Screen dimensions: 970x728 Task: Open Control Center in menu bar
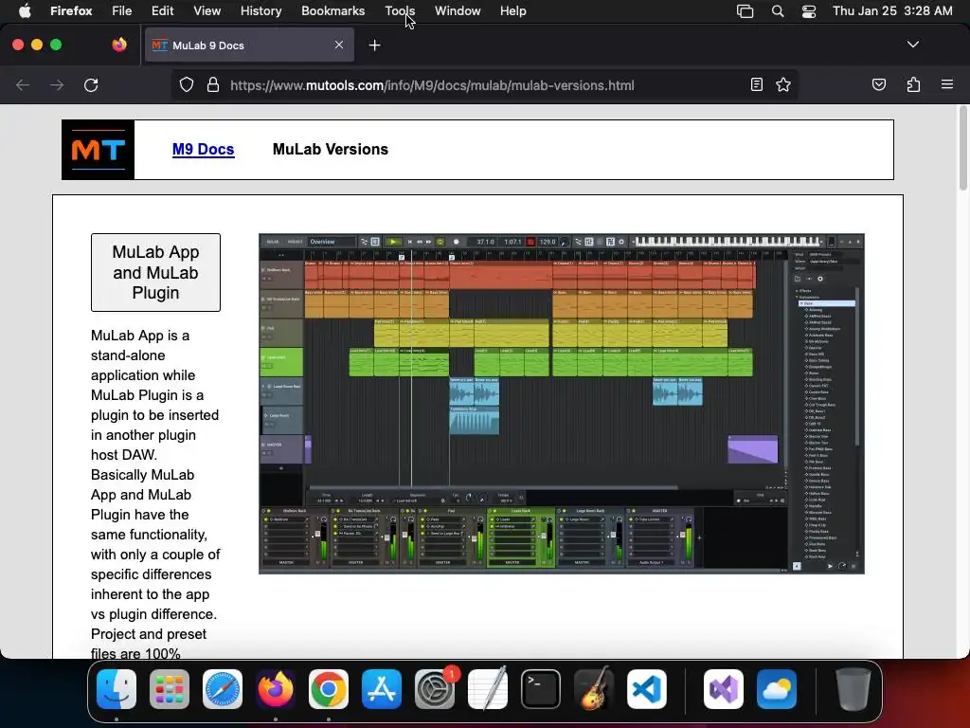coord(809,11)
